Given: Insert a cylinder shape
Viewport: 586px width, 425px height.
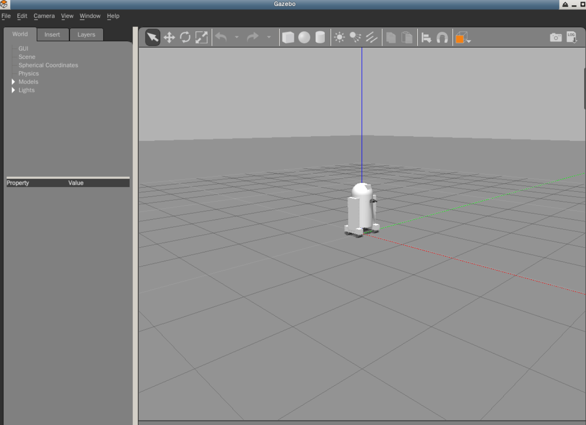Looking at the screenshot, I should pos(320,38).
